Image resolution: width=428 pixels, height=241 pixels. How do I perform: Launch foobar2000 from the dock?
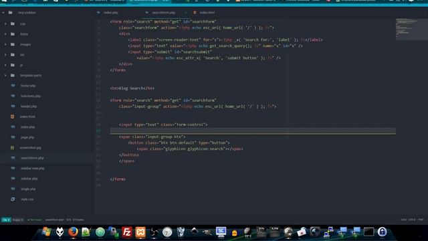pyautogui.click(x=60, y=232)
